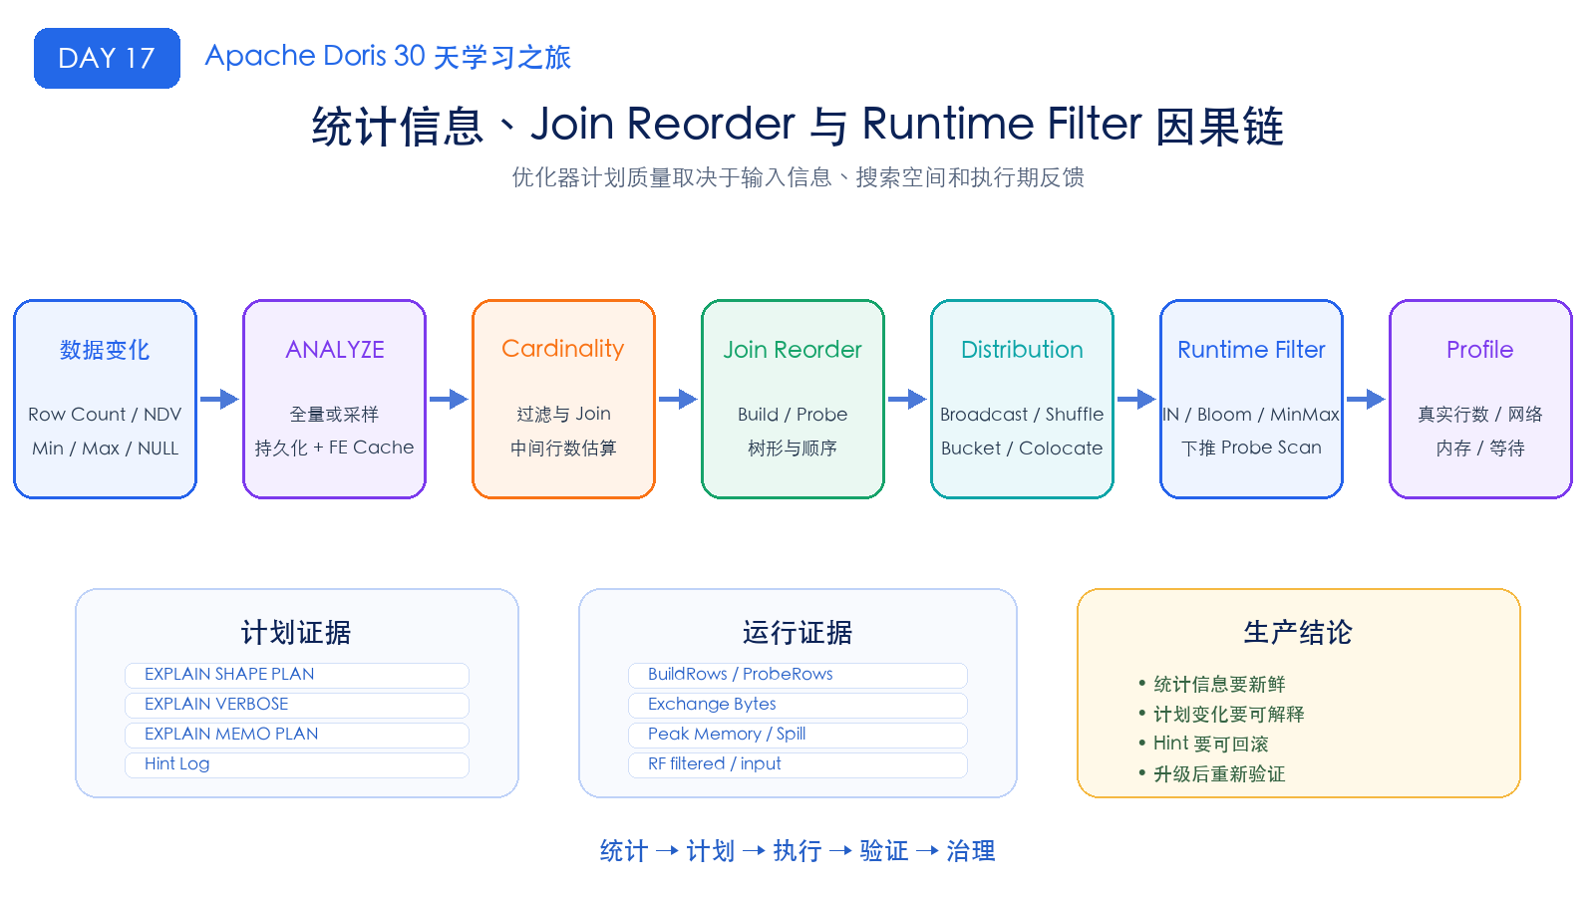Screen dimensions: 1595x897
Task: Click the 生产结论 panel heading
Action: point(1298,632)
